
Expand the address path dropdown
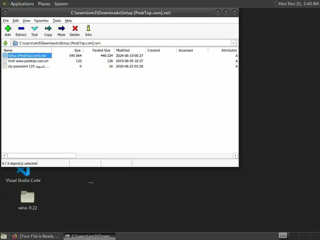coord(234,43)
